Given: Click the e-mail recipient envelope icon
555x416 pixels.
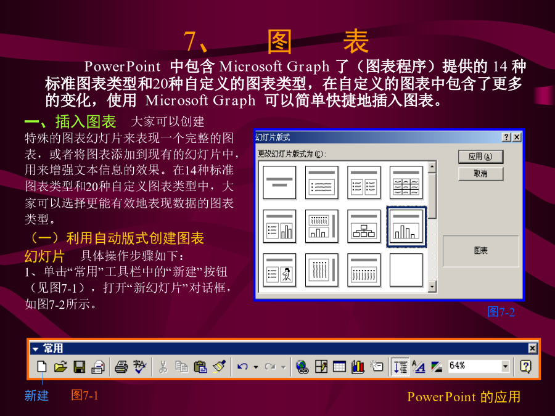Looking at the screenshot, I should click(x=97, y=367).
